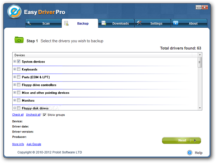
Task: Click the Ask Google link
Action: coord(34,144)
